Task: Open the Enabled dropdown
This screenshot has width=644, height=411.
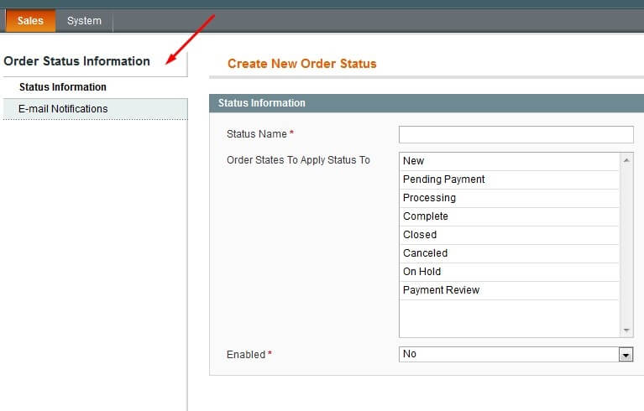Action: (516, 355)
